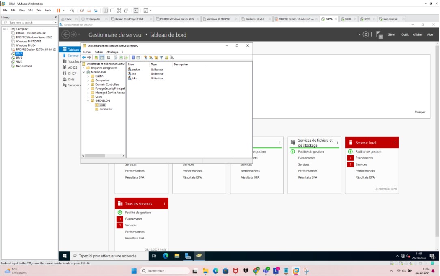Expand the ForeignSecurityPrincipals node

88,88
